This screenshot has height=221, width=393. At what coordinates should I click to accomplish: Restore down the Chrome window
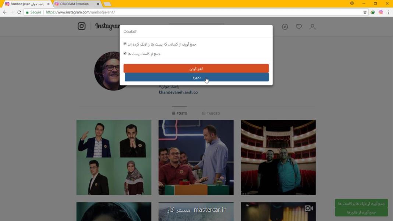click(375, 4)
